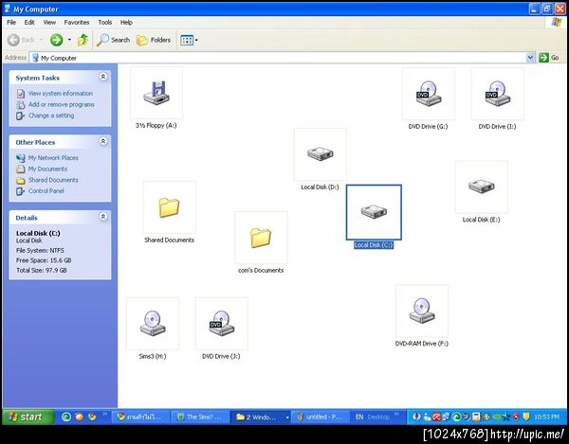Select the DVD Drive (G:) icon
569x444 pixels.
tap(429, 94)
